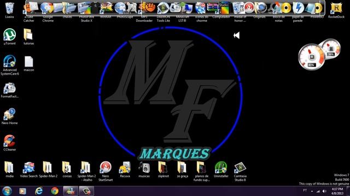Click the Show desktop strip beside the clock
The width and height of the screenshot is (350, 196).
348,191
